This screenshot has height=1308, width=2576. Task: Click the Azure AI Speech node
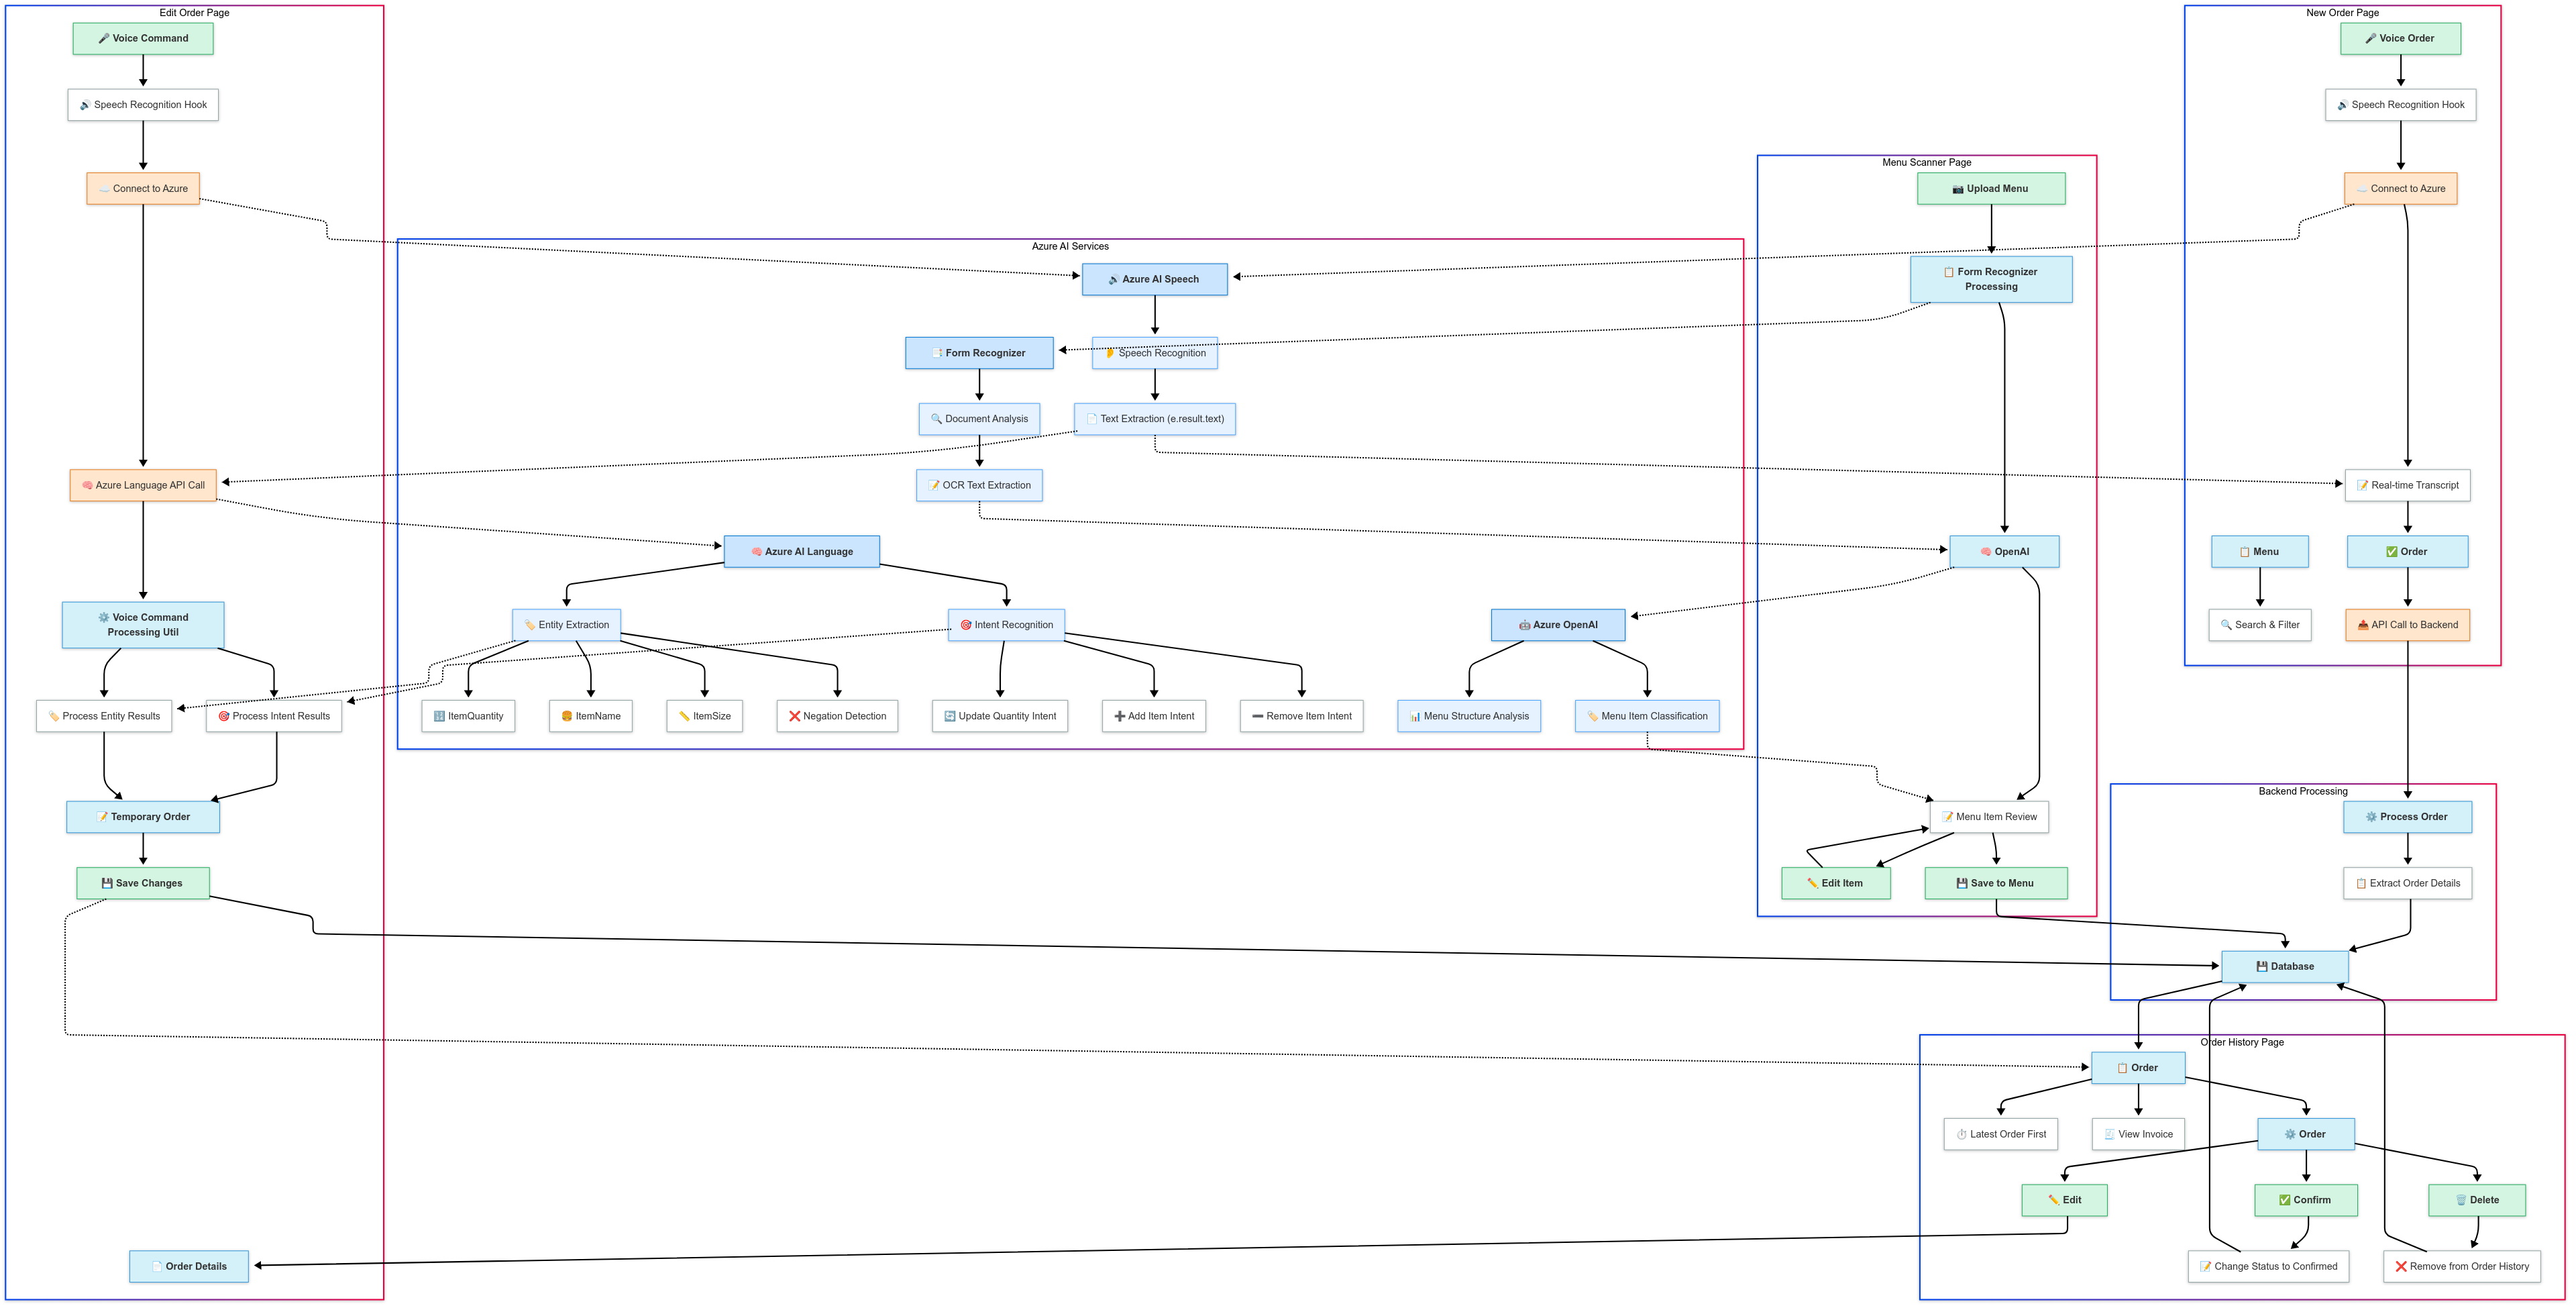[1154, 279]
